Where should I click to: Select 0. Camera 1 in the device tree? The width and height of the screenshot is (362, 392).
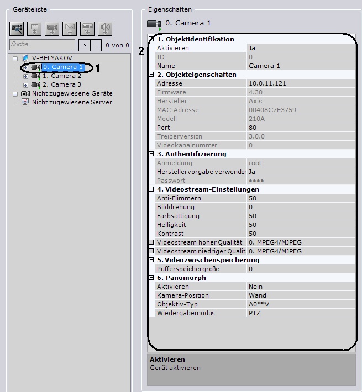pyautogui.click(x=63, y=67)
